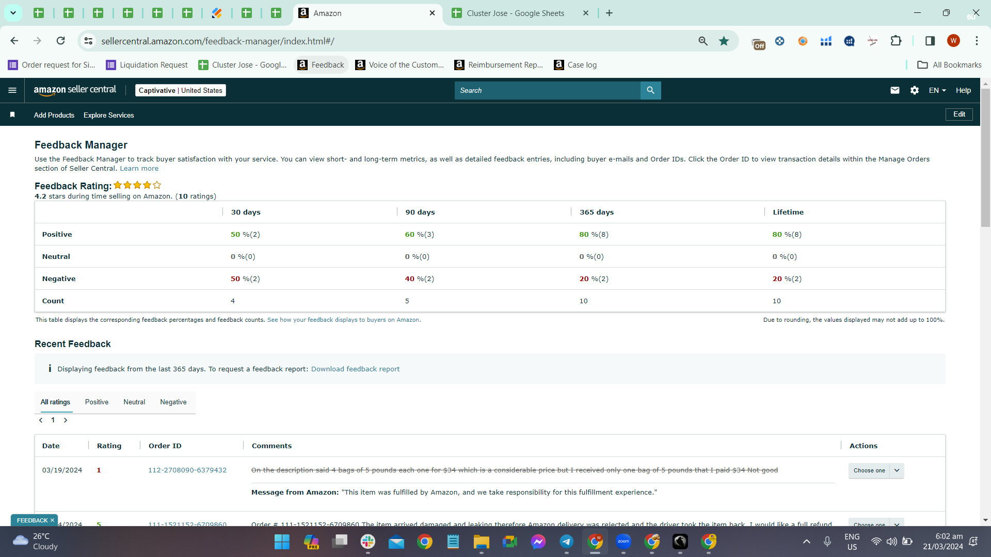
Task: Select the Neutral feedback tab
Action: coord(134,402)
